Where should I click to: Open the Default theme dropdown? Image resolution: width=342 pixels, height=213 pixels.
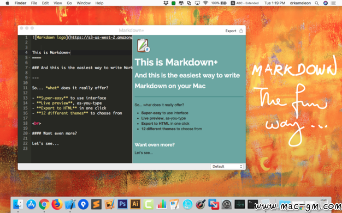click(227, 167)
